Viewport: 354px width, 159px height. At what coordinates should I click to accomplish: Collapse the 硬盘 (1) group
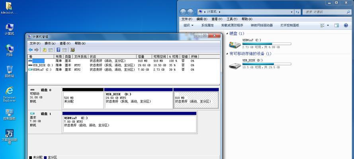pos(227,33)
